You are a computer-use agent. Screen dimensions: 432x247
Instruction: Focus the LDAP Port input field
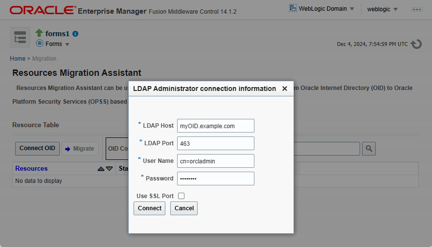(215, 143)
